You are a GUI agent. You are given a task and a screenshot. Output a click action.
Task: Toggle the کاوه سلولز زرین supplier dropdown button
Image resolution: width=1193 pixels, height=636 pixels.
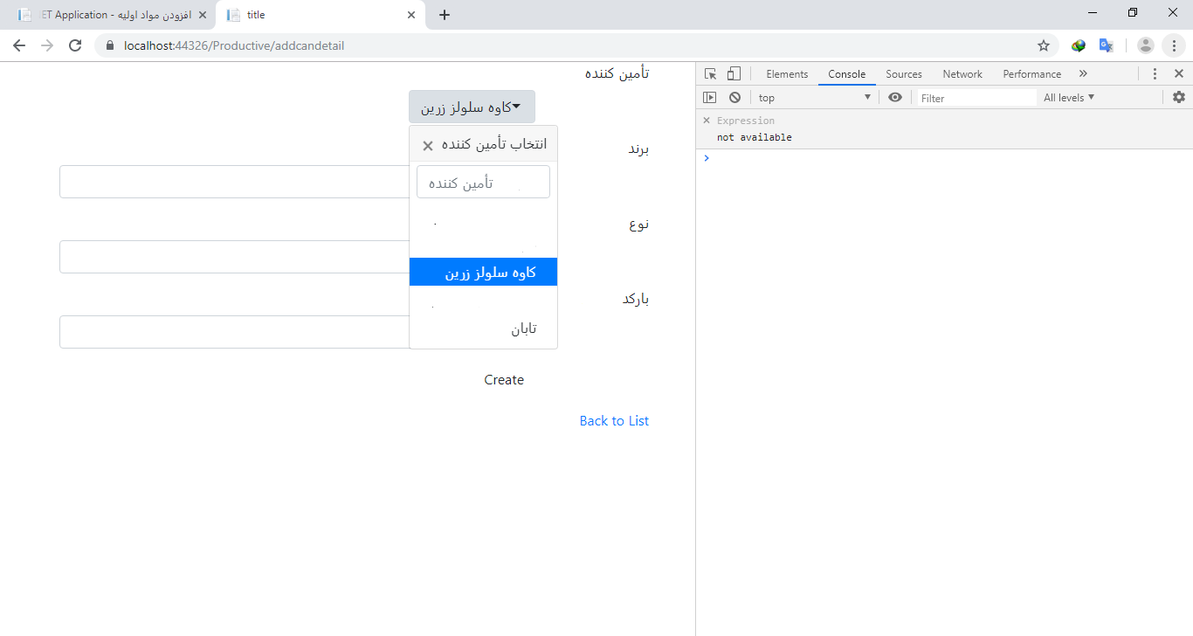(472, 107)
